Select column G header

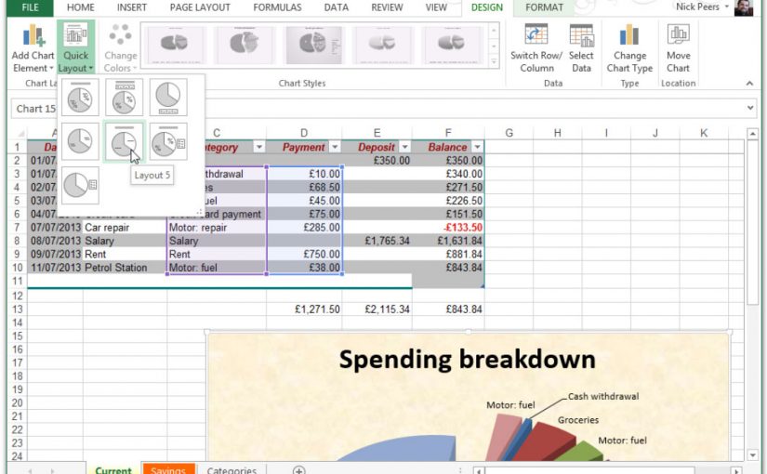[x=509, y=133]
